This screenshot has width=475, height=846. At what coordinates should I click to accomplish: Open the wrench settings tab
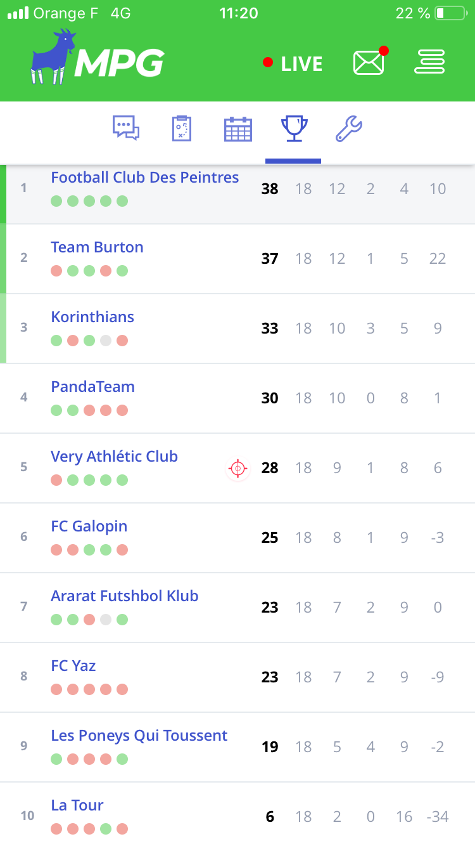click(349, 128)
